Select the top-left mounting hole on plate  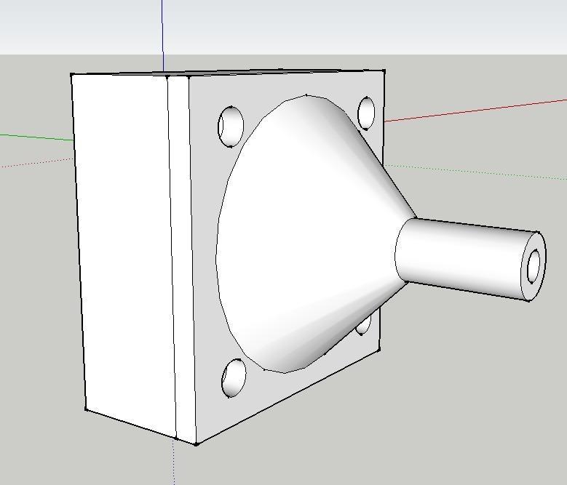(x=231, y=127)
